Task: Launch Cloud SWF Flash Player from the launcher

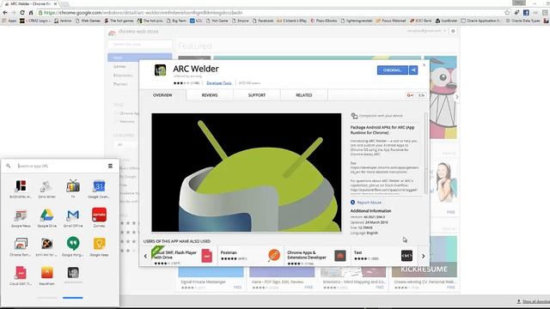Action: 21,276
